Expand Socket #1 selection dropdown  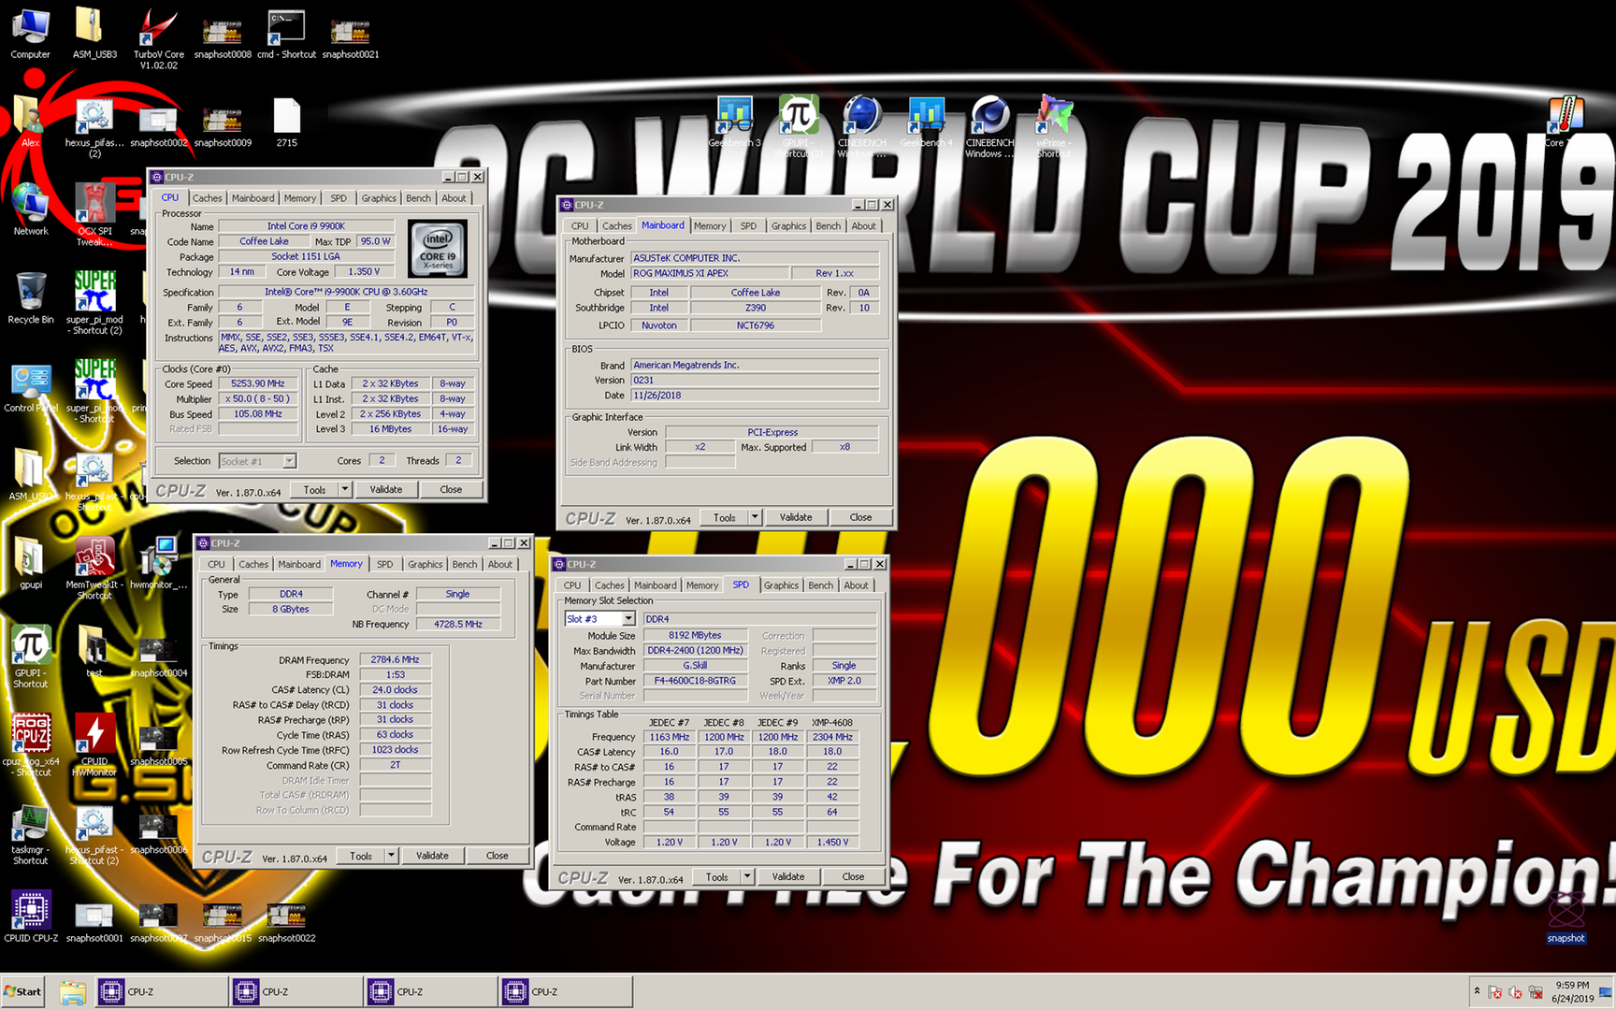coord(289,461)
